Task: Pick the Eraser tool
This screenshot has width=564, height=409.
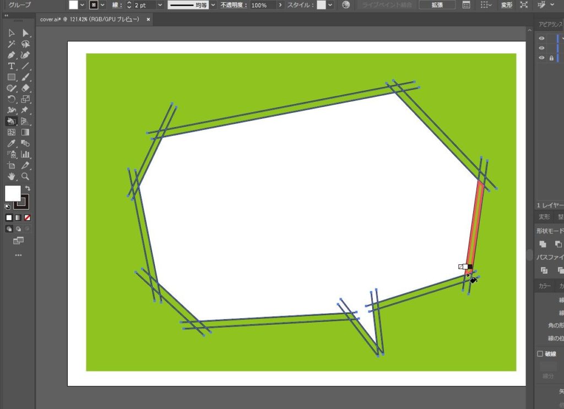Action: [x=25, y=88]
